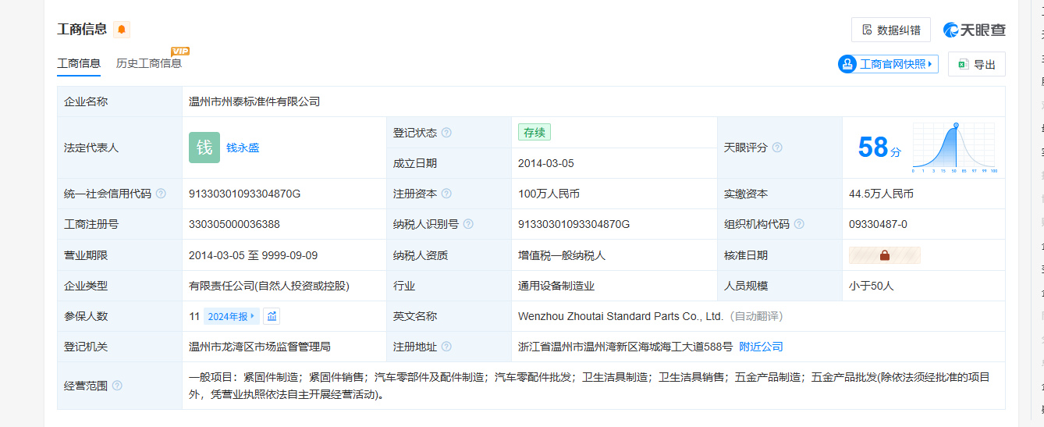Switch to the 历史工商信息 tab
This screenshot has height=427, width=1044.
point(149,63)
